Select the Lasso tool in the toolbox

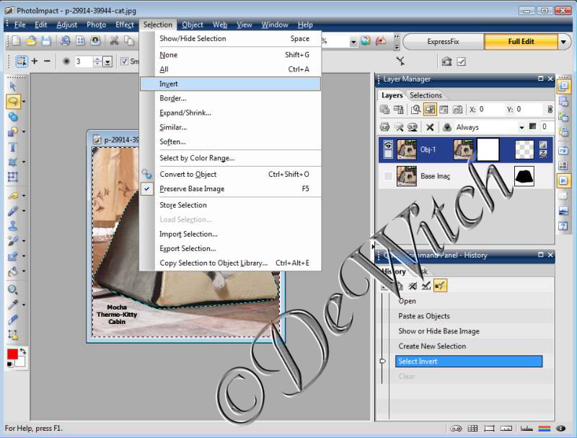pyautogui.click(x=12, y=101)
